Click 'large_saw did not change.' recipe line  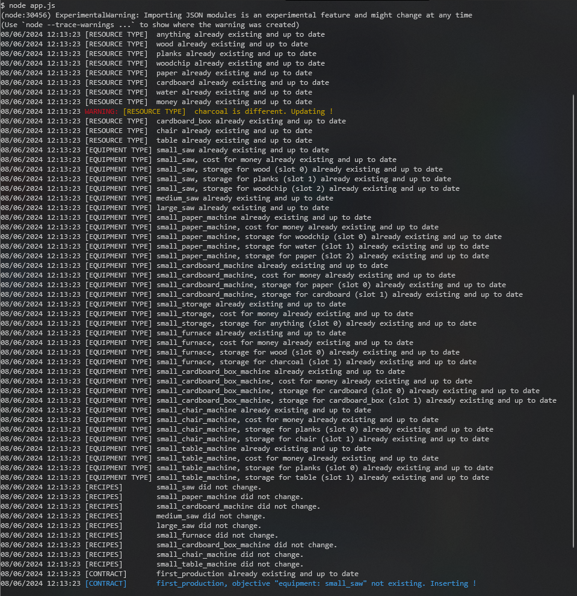point(131,526)
